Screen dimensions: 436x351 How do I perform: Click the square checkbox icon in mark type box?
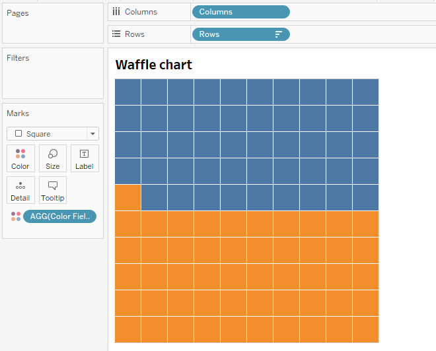point(18,133)
